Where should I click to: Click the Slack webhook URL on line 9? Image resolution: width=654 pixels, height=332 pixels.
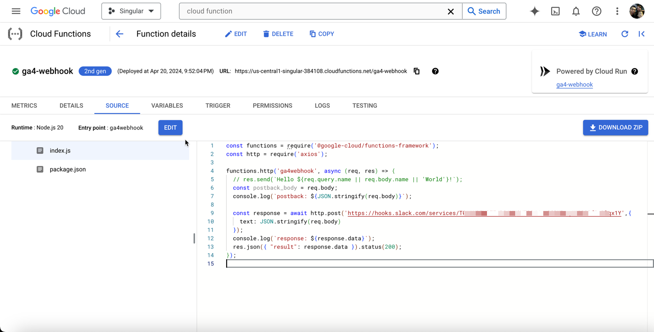click(x=485, y=213)
